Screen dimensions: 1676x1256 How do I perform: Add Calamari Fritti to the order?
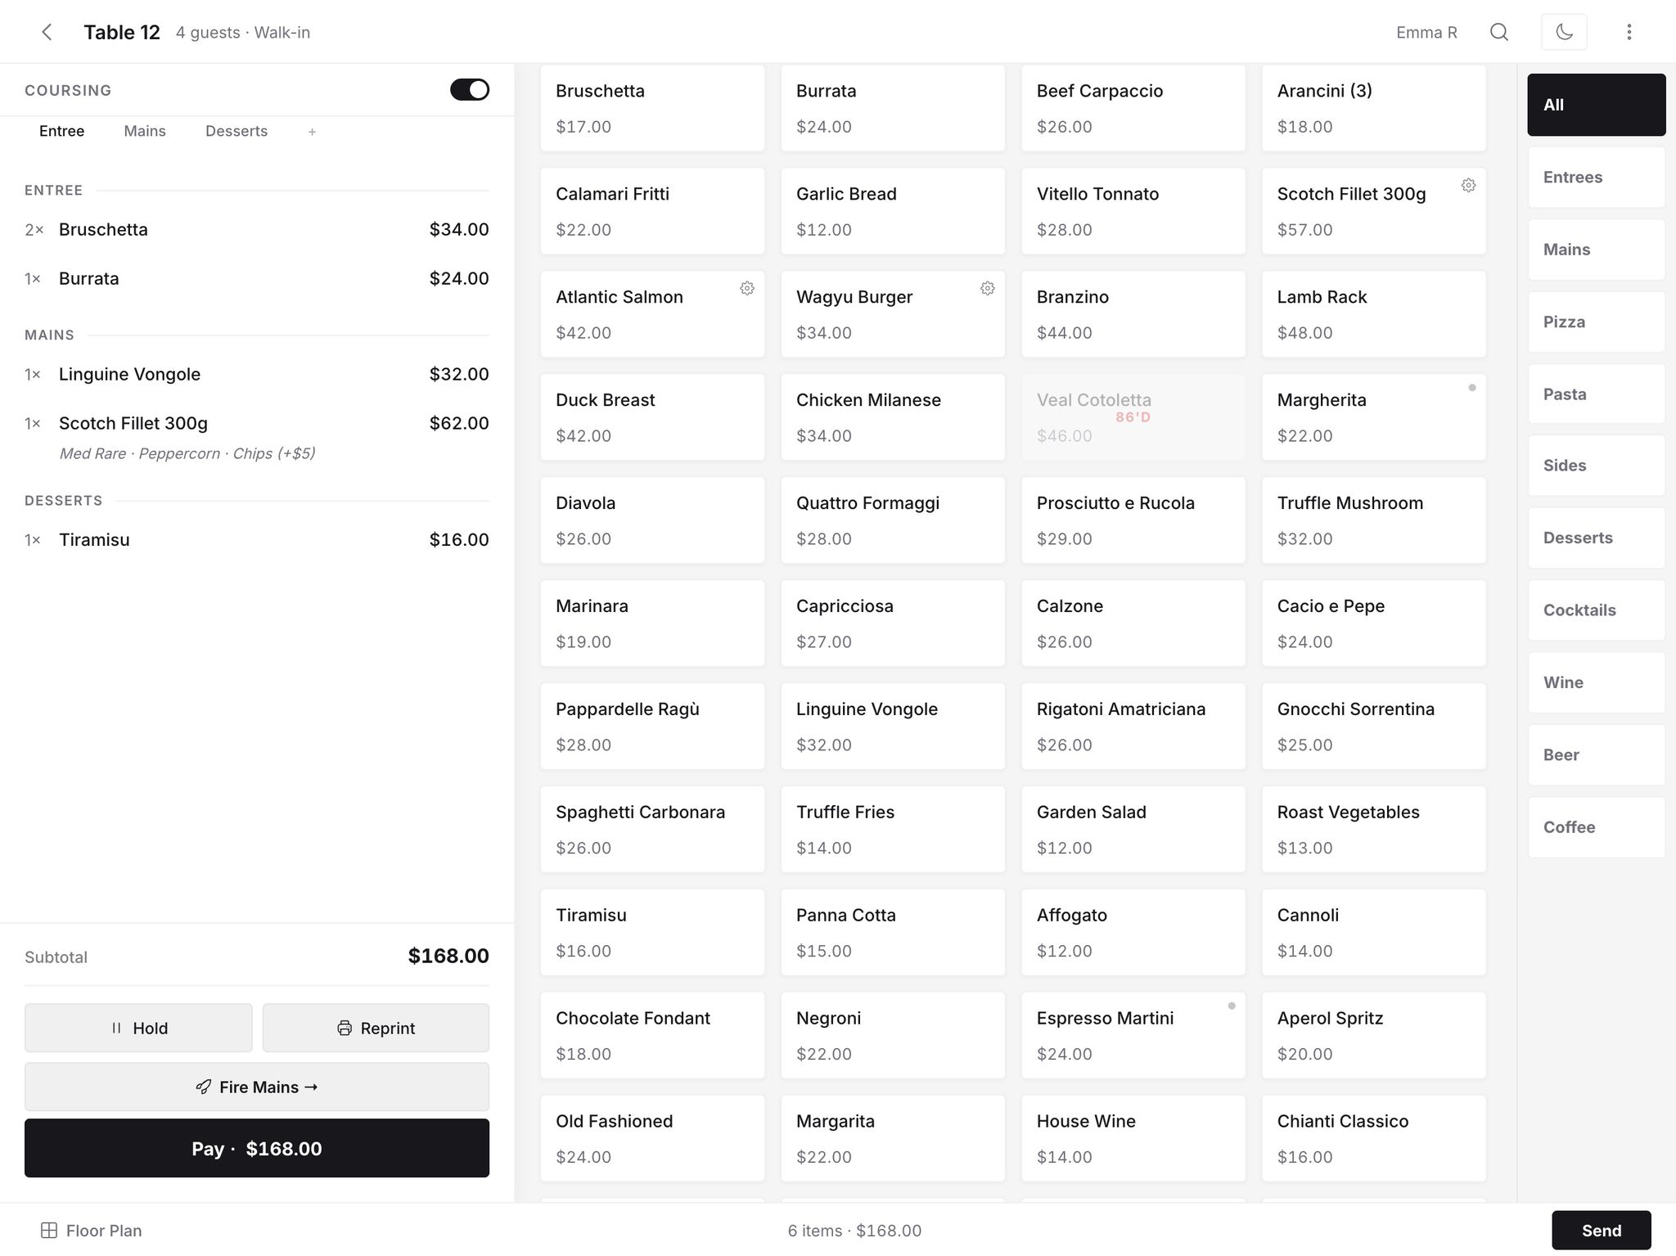coord(652,211)
